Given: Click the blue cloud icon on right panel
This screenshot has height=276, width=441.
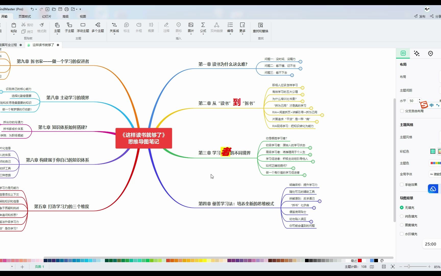Looking at the screenshot, I should click(433, 189).
